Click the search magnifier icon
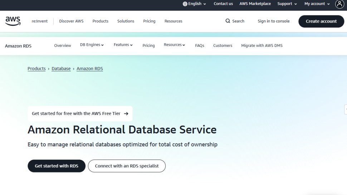Viewport: 347px width, 195px height. [x=228, y=21]
